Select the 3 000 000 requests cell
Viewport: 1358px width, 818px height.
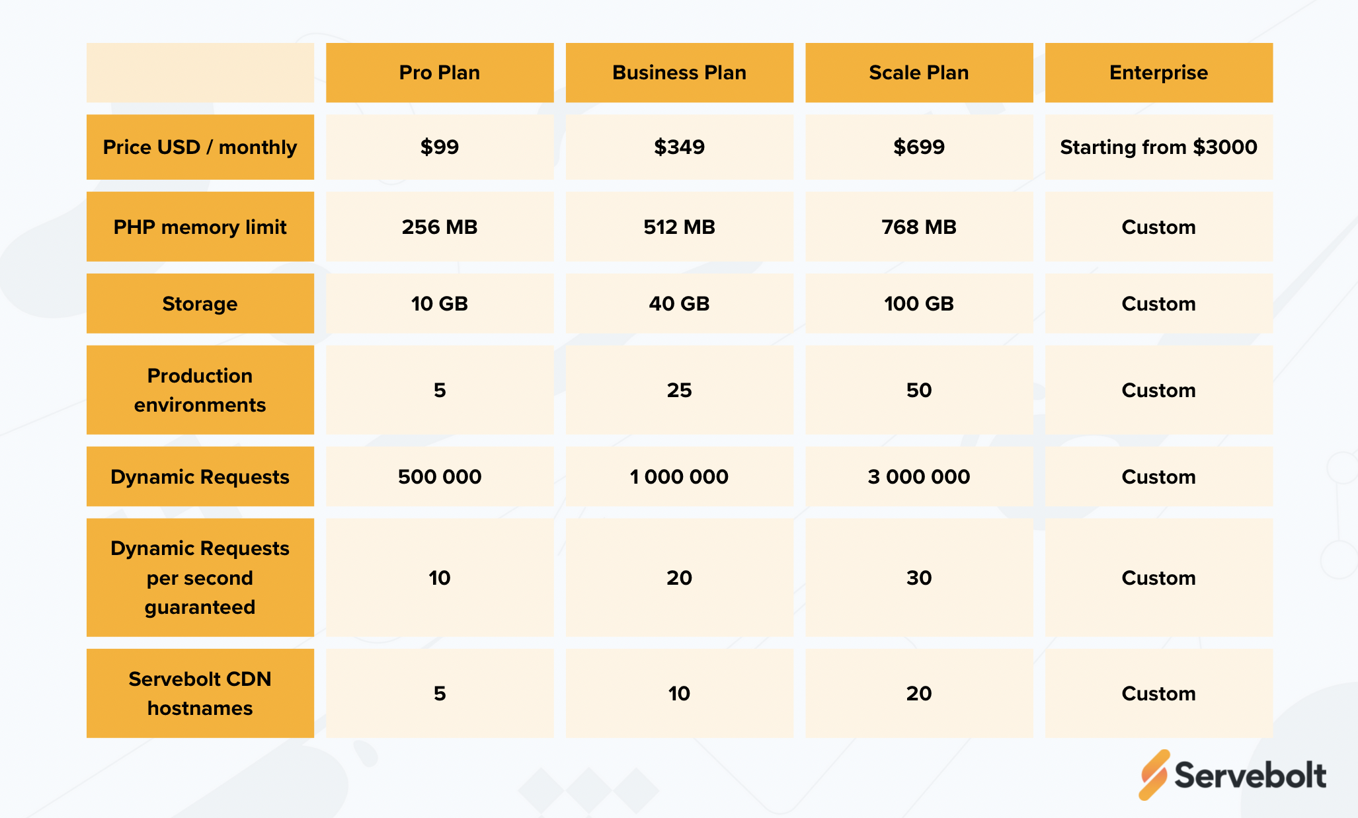(x=919, y=476)
